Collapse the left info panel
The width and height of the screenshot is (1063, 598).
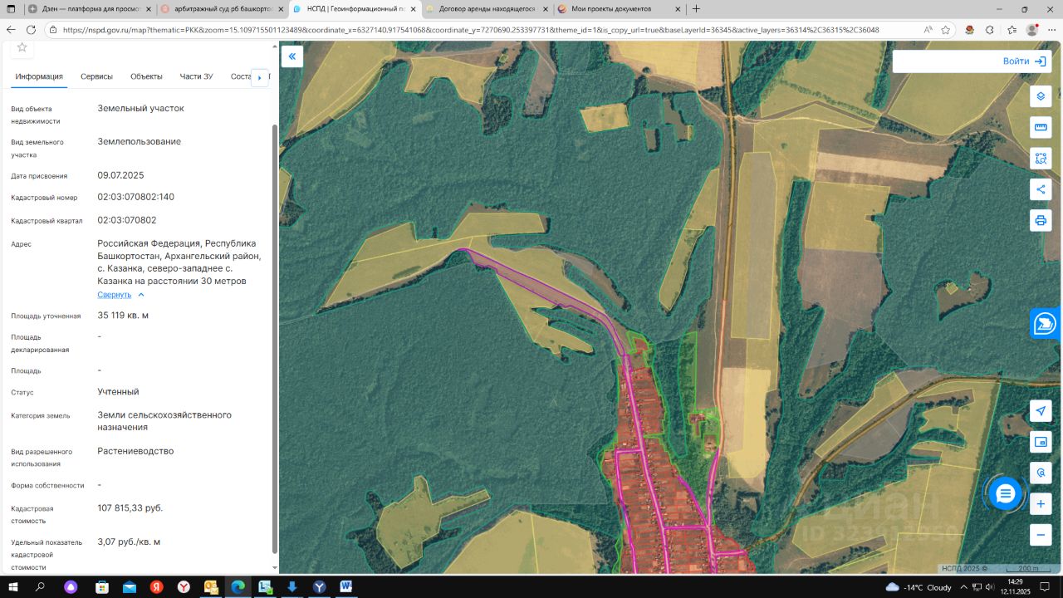(x=292, y=56)
